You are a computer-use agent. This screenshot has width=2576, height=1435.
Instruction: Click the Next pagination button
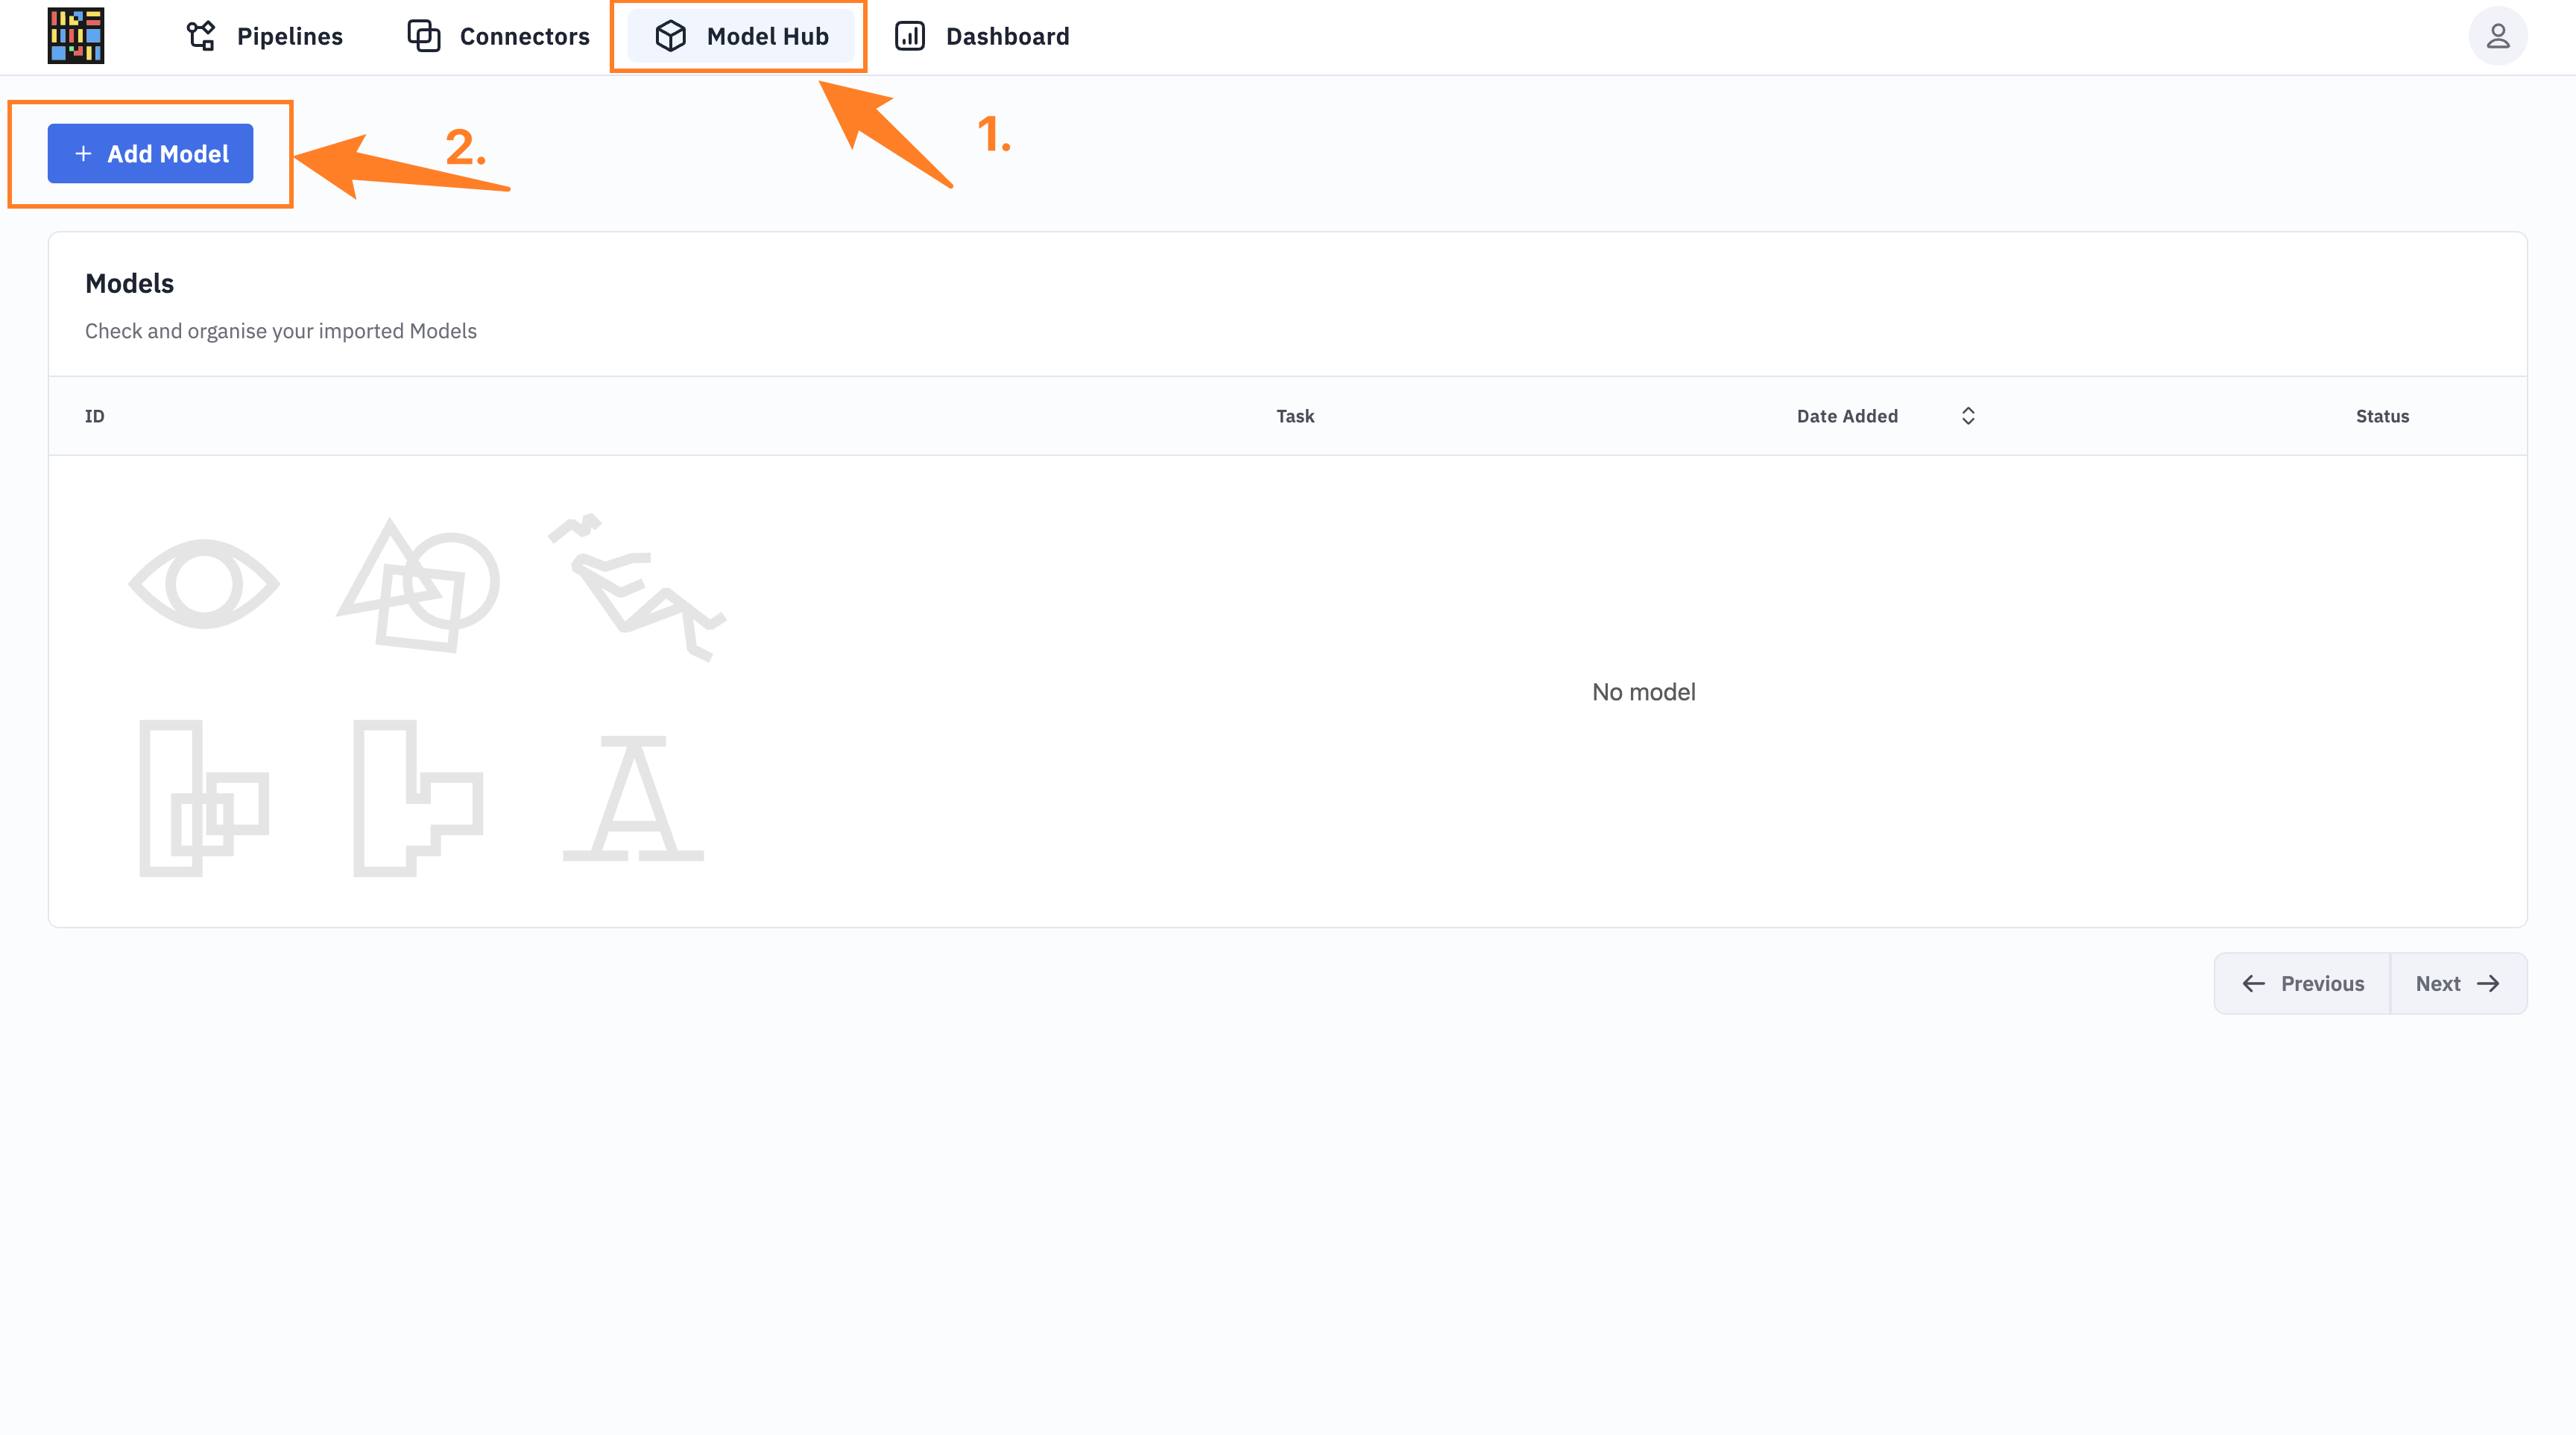point(2457,983)
